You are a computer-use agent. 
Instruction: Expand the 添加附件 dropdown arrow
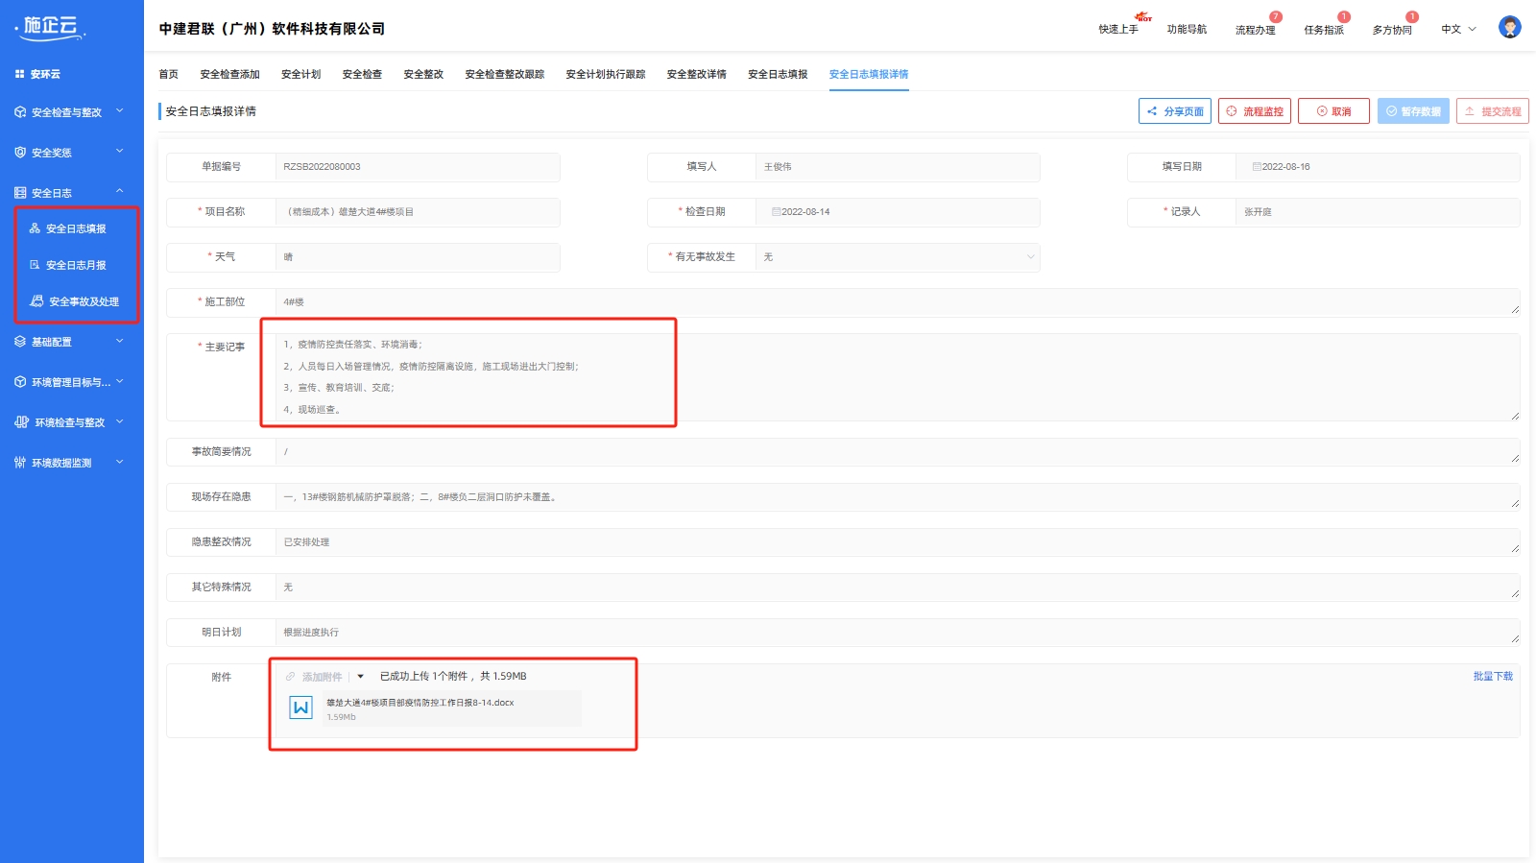361,677
